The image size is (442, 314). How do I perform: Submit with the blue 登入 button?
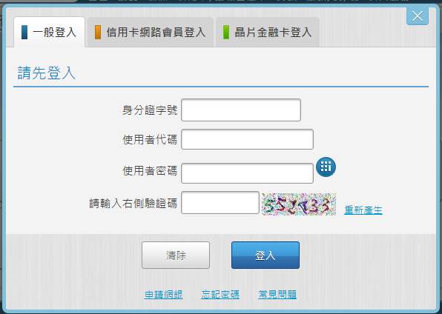click(265, 255)
